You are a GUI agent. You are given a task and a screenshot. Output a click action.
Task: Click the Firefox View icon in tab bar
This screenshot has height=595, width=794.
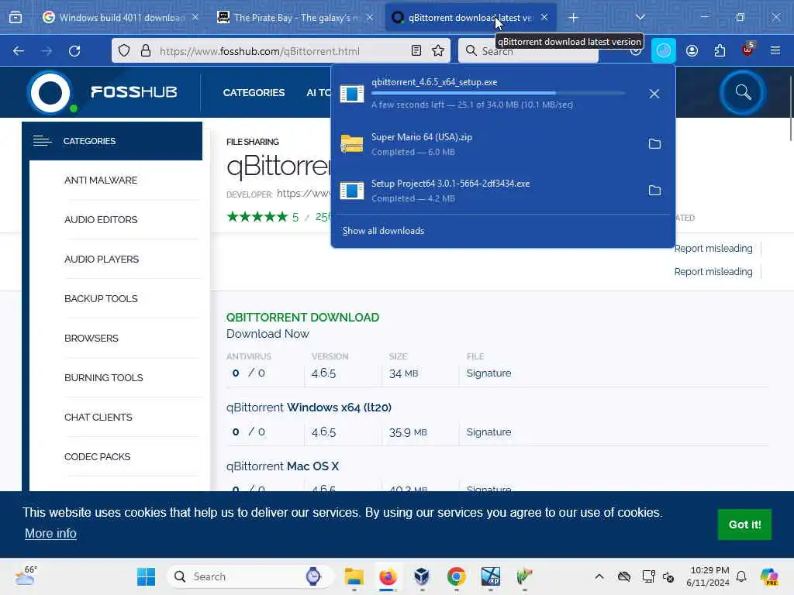coord(16,18)
